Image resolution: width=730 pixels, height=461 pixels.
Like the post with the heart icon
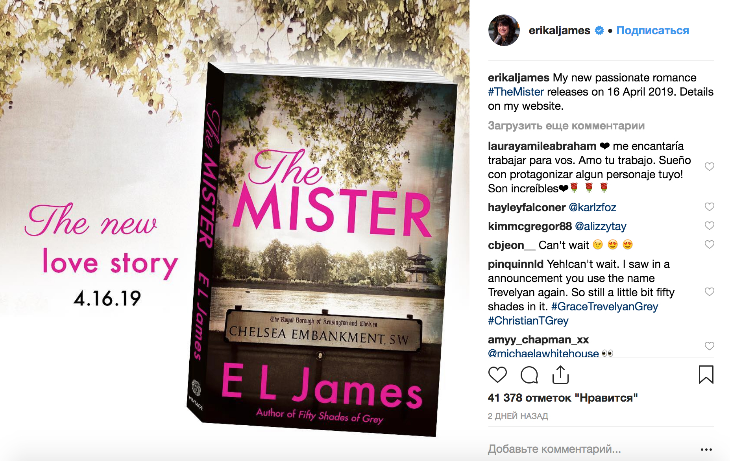pos(497,374)
